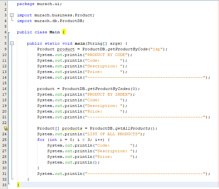Click line number 31 in the gutter
Image resolution: width=219 pixels, height=189 pixels.
4,174
